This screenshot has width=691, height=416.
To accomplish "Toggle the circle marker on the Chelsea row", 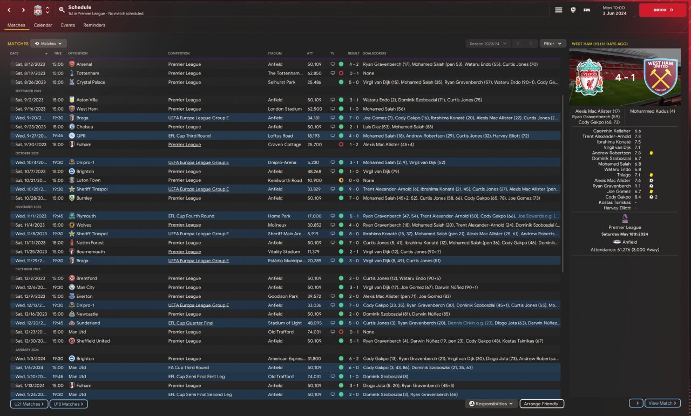I will click(x=12, y=127).
